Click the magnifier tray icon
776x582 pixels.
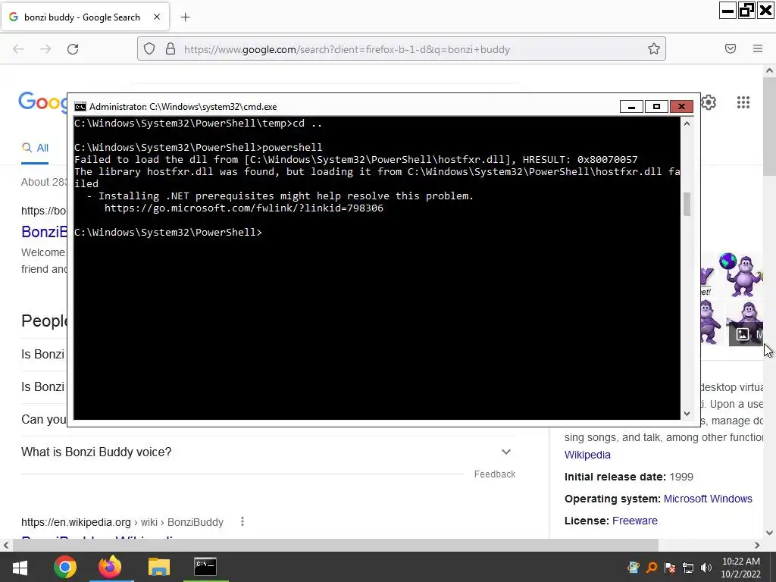[x=651, y=567]
